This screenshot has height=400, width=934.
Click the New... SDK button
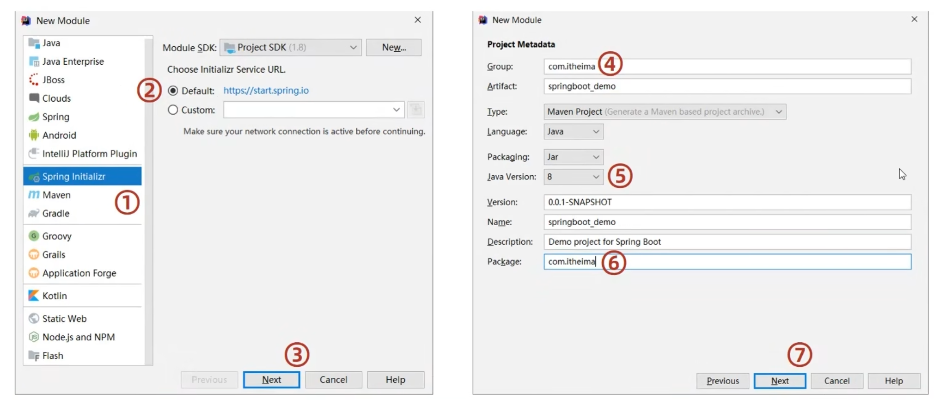coord(393,47)
